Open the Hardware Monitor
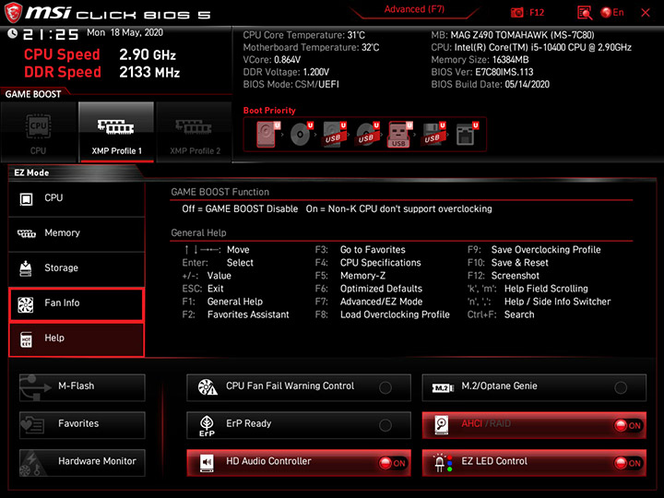This screenshot has height=498, width=664. (82, 462)
